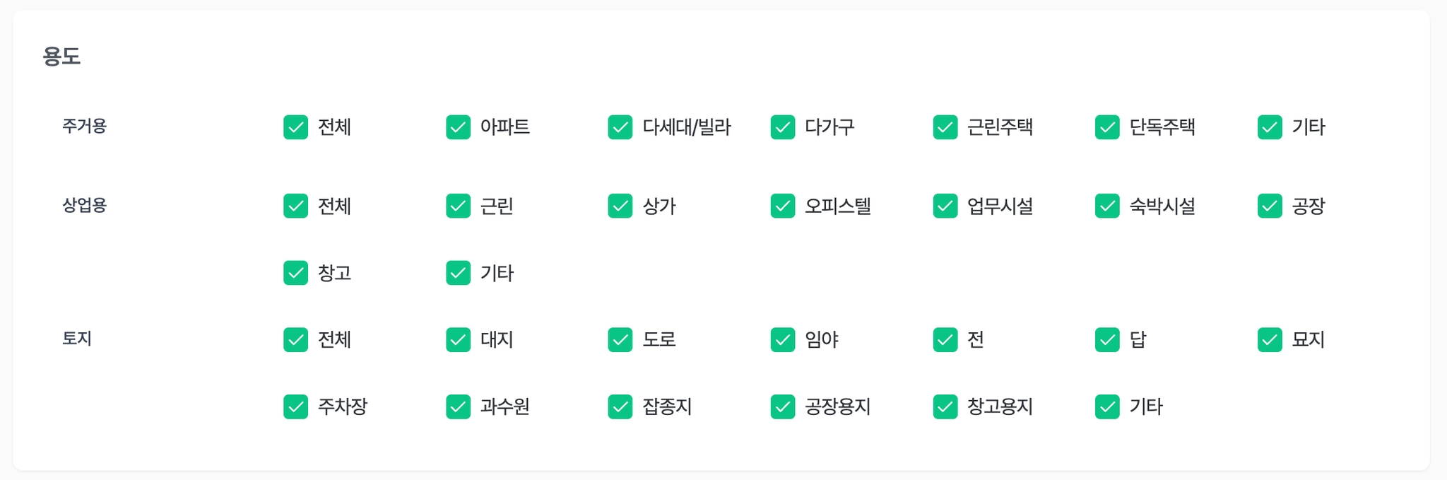Viewport: 1447px width, 480px height.
Task: Toggle the 창고 checkbox
Action: [x=295, y=273]
